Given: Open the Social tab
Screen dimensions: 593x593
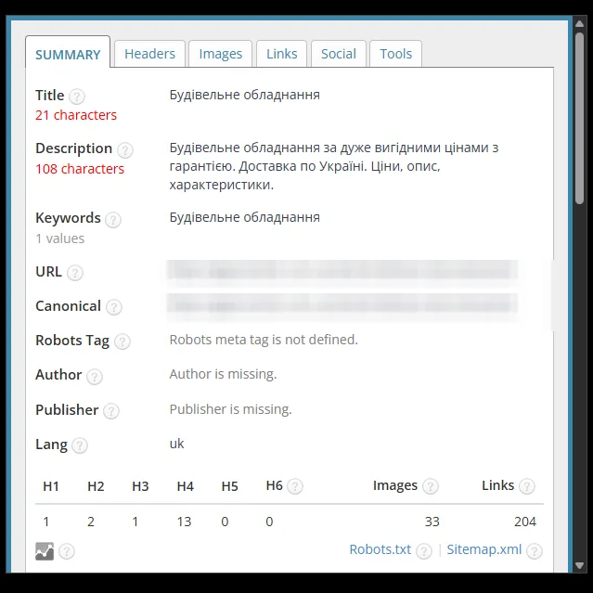Looking at the screenshot, I should click(x=339, y=54).
